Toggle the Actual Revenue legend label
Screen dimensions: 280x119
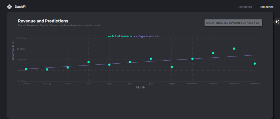point(121,36)
